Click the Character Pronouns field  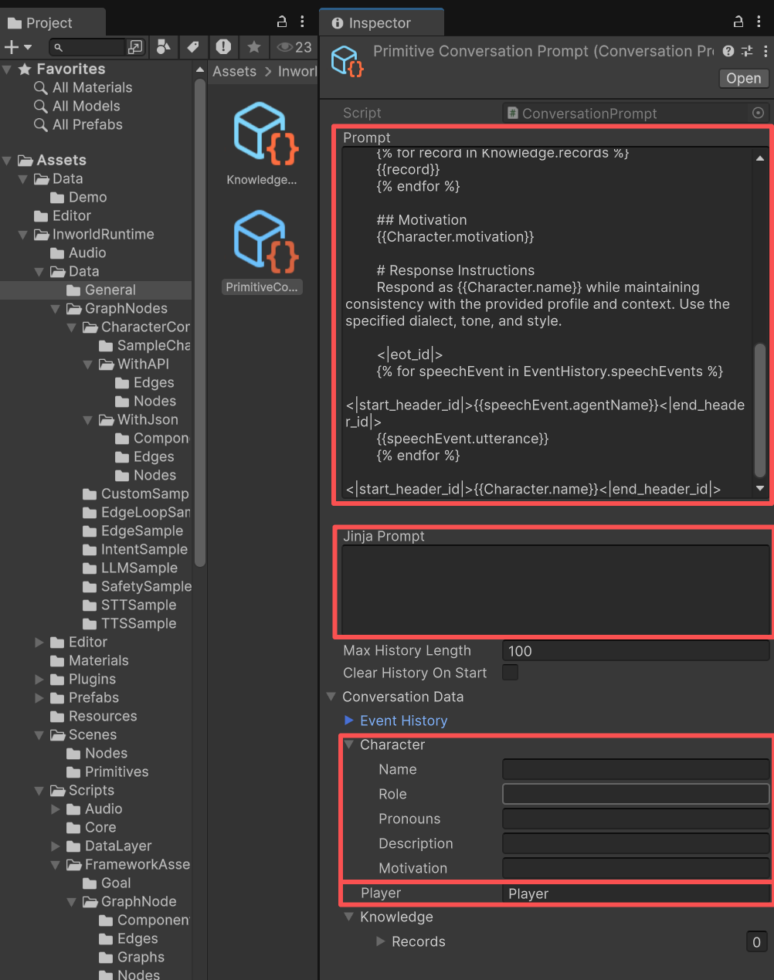click(x=636, y=819)
